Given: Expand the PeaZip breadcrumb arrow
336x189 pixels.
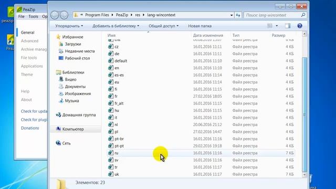Looking at the screenshot, I should point(132,15).
